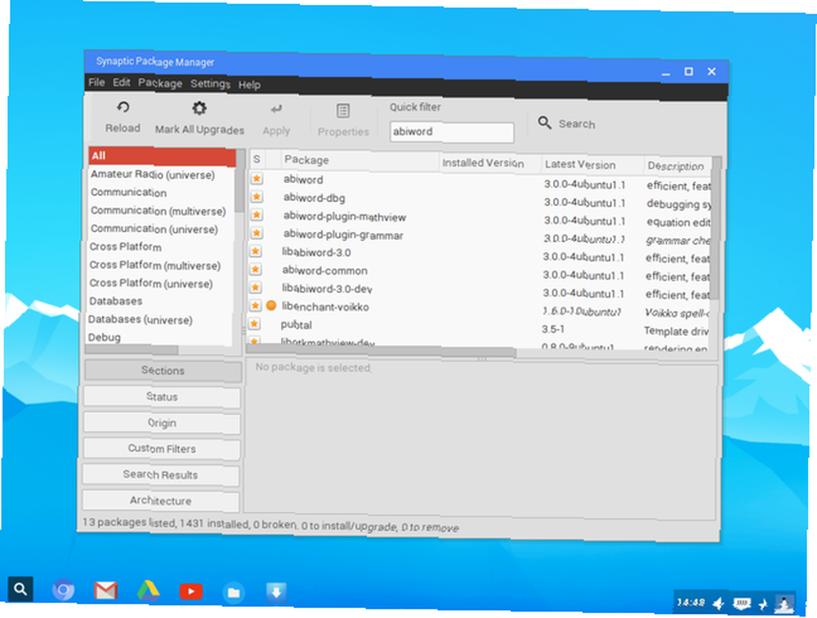The image size is (817, 618).
Task: Click the status box for libabiword-3.0-dev
Action: coord(255,288)
